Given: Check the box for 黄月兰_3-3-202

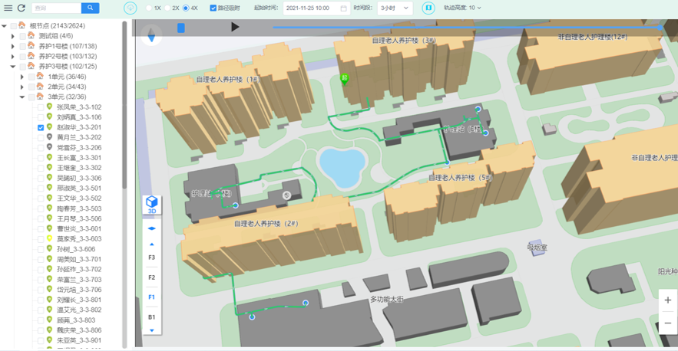Looking at the screenshot, I should [x=41, y=138].
